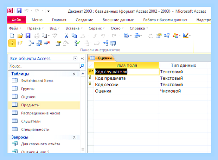Click the New Object colorful icon
218x160 pixels.
pyautogui.click(x=175, y=36)
